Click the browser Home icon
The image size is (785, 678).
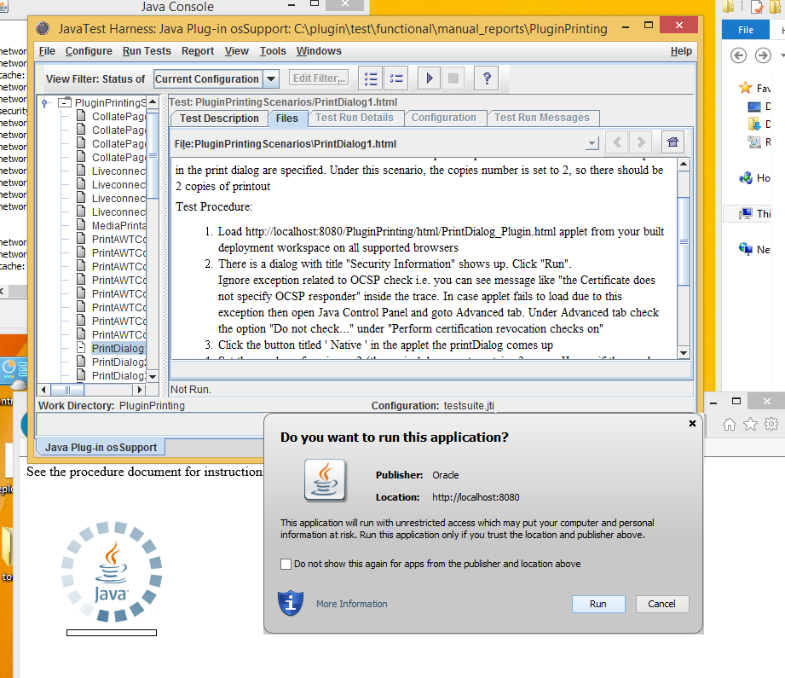pyautogui.click(x=730, y=425)
